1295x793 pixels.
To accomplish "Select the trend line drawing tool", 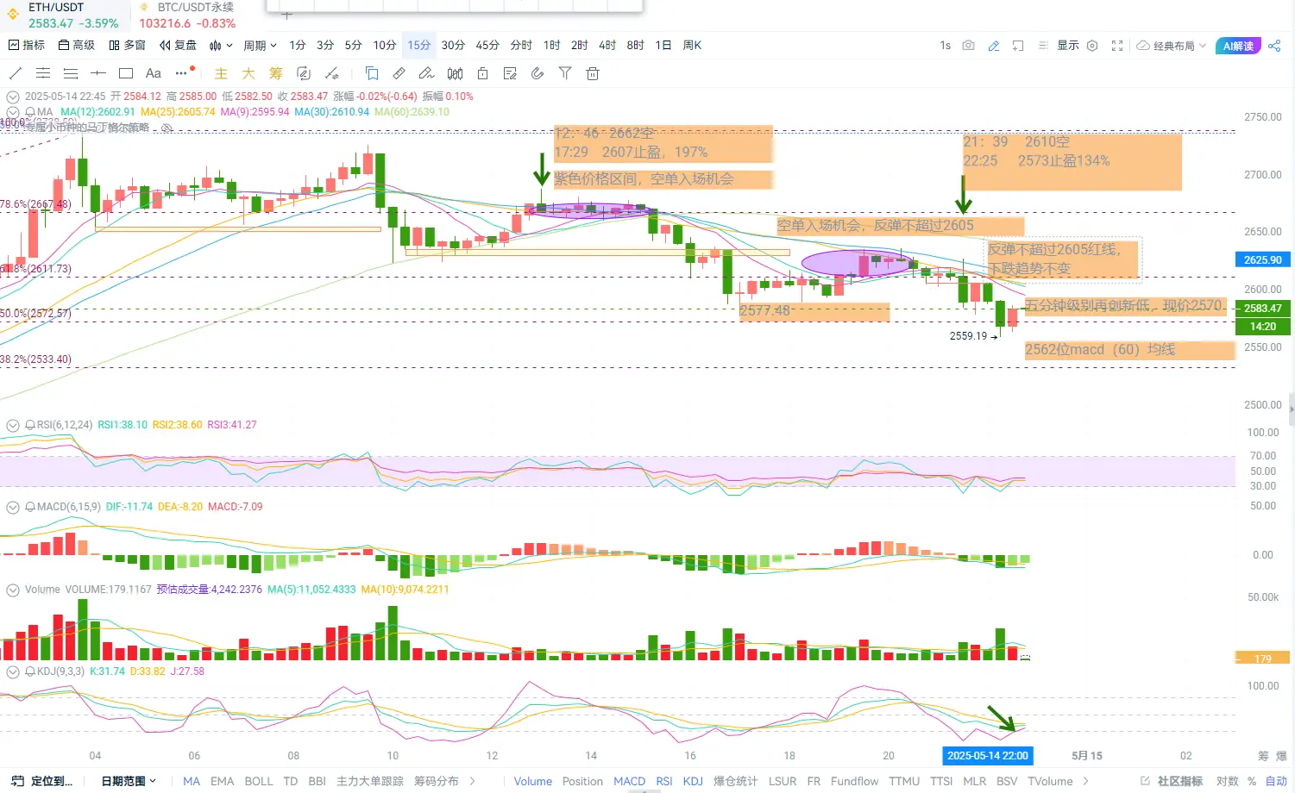I will coord(16,73).
